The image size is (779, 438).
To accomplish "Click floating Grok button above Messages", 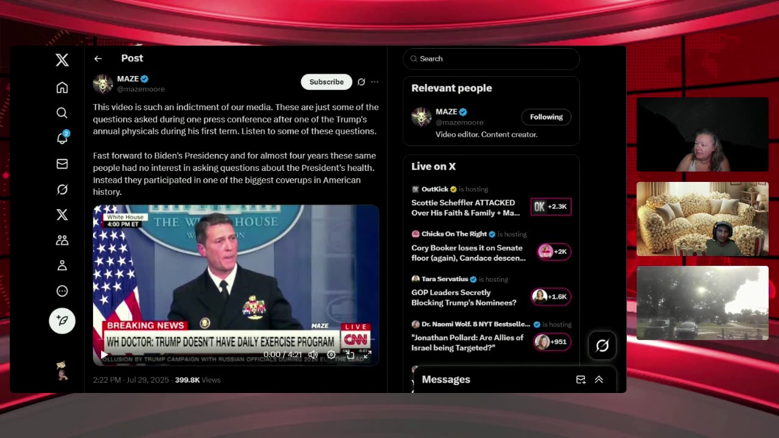I will coord(602,346).
